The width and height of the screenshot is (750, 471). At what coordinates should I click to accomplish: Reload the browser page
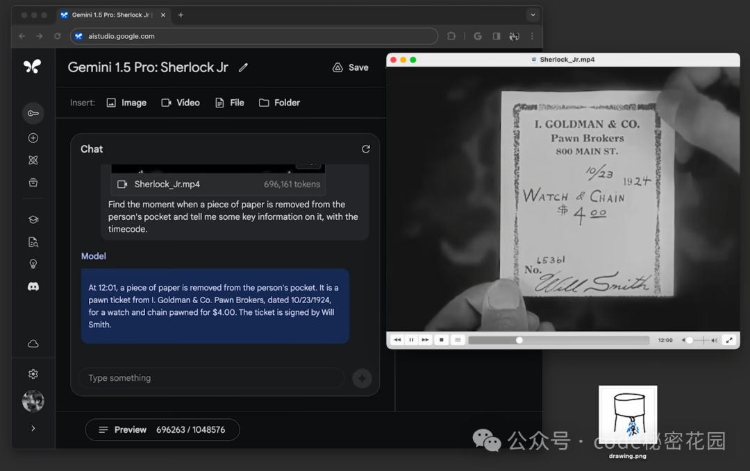pos(58,36)
